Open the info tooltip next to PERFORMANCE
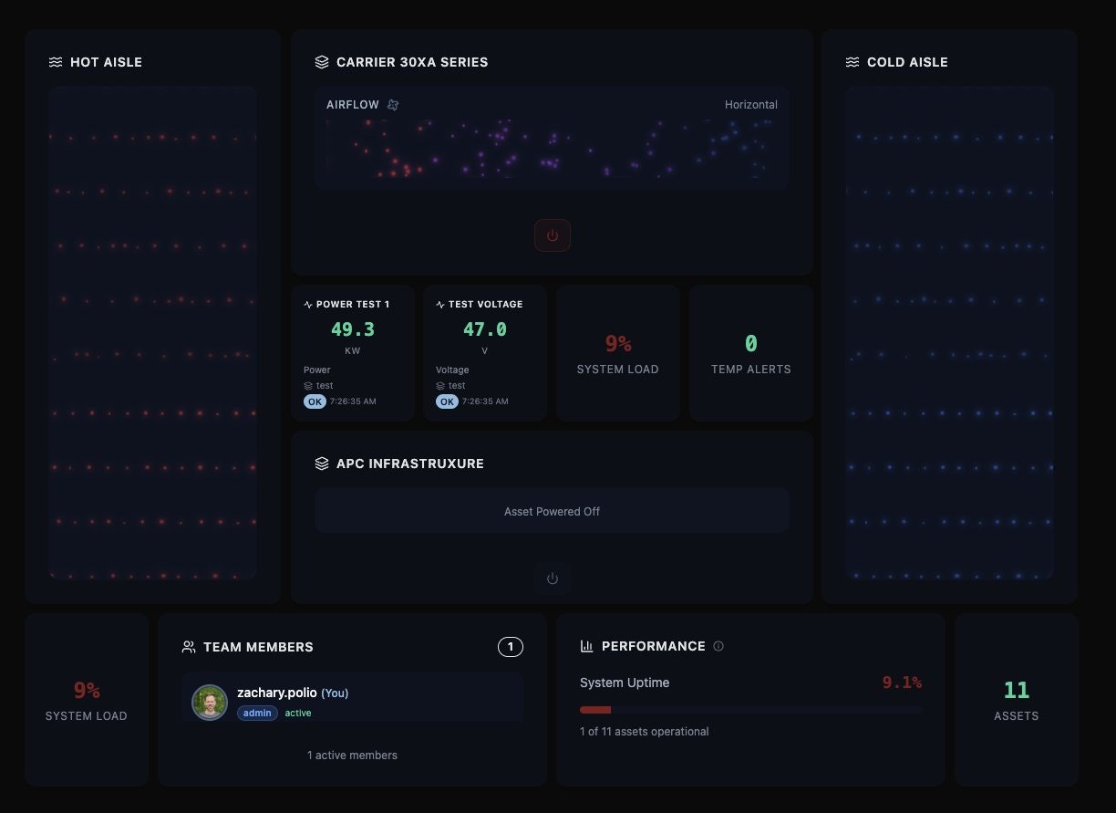The height and width of the screenshot is (813, 1116). click(x=718, y=646)
